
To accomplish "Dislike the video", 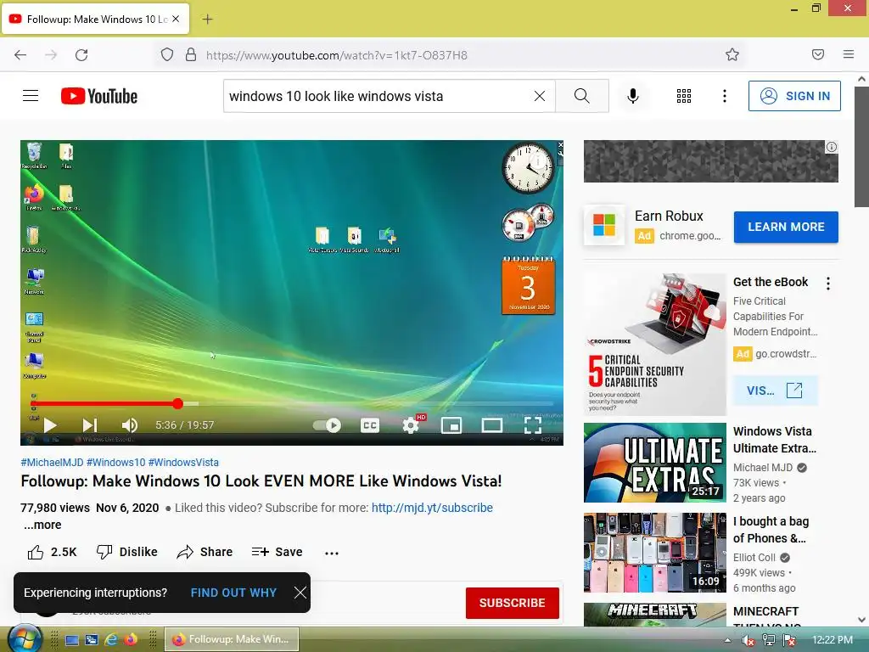I will (127, 552).
